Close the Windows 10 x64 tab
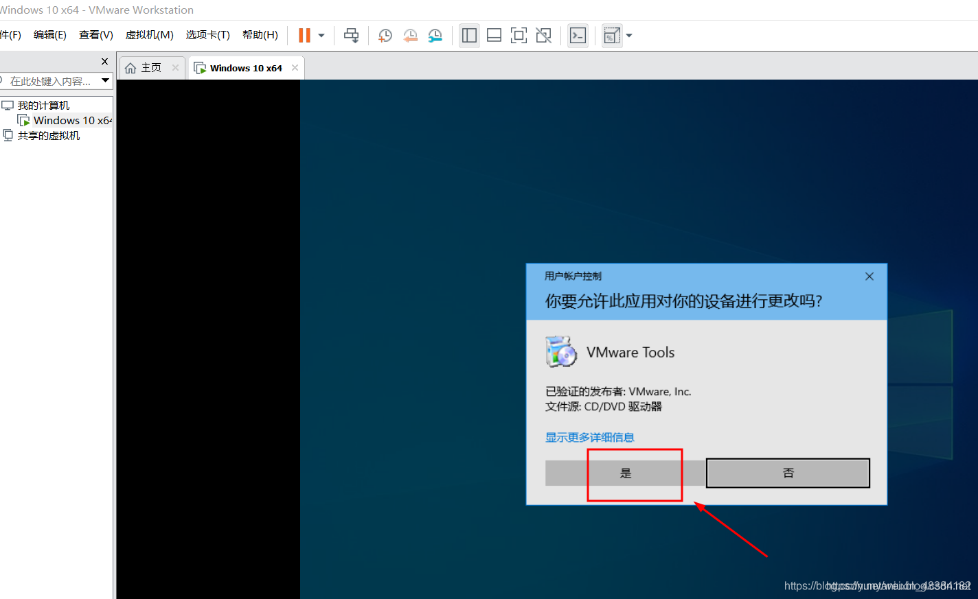This screenshot has width=978, height=599. click(x=295, y=67)
